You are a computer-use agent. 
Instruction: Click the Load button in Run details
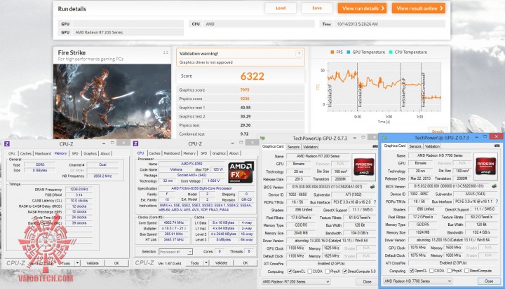pos(281,8)
